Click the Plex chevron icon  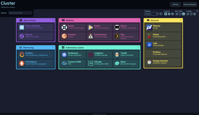click(117, 36)
